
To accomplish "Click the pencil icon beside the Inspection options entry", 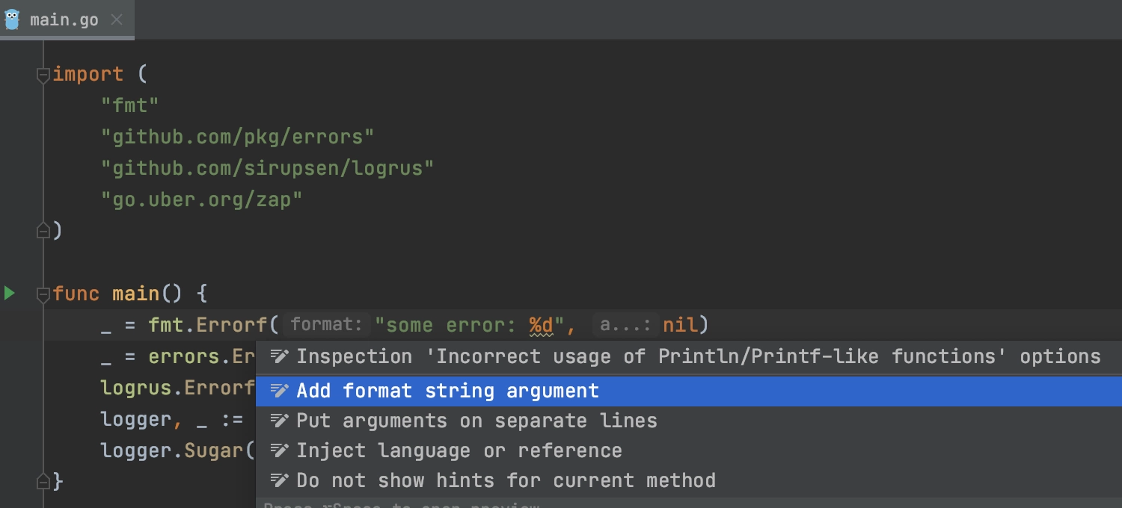I will [x=279, y=357].
